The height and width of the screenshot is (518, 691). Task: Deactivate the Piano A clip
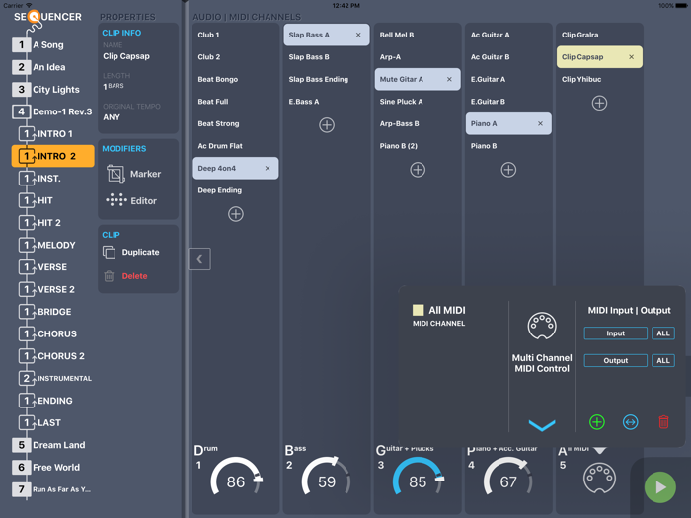pyautogui.click(x=540, y=123)
